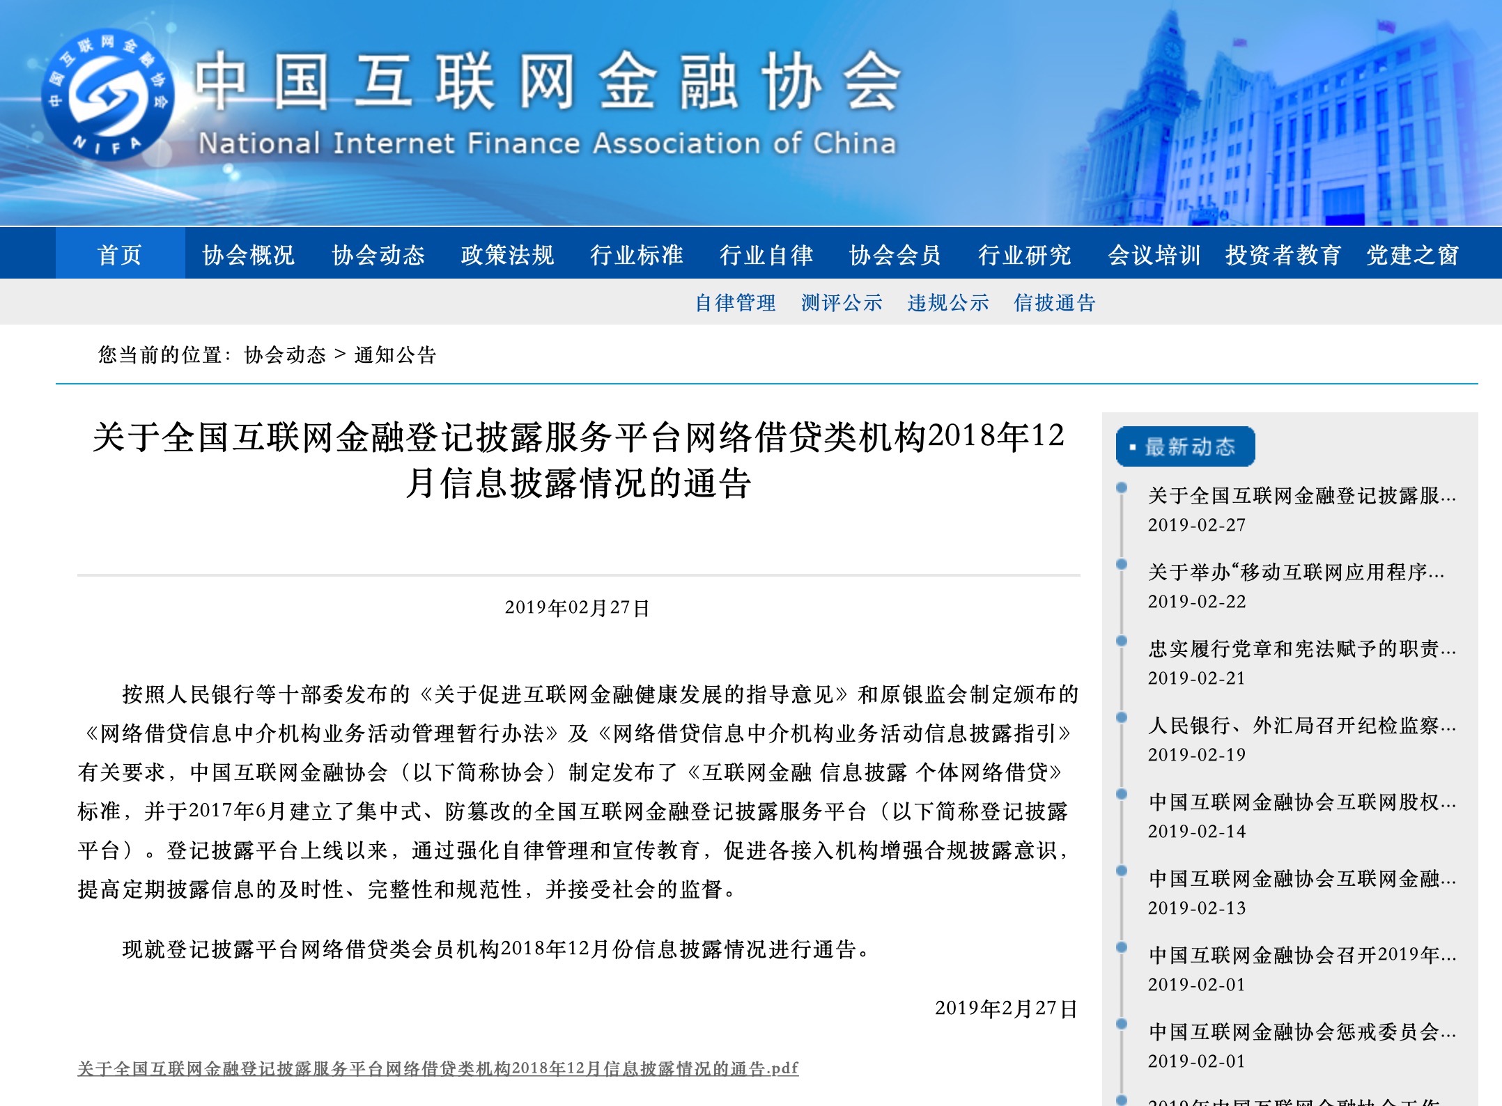Click sidebar date 2019-02-19
1502x1106 pixels.
(1197, 755)
